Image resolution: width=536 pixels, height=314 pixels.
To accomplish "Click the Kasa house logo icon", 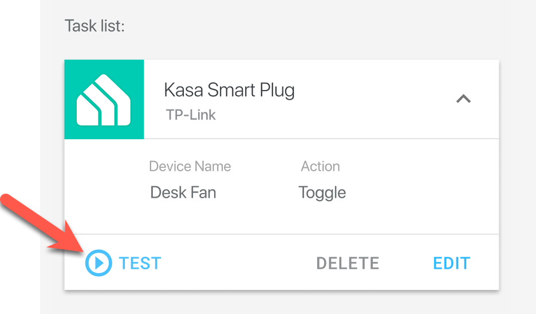I will point(104,100).
